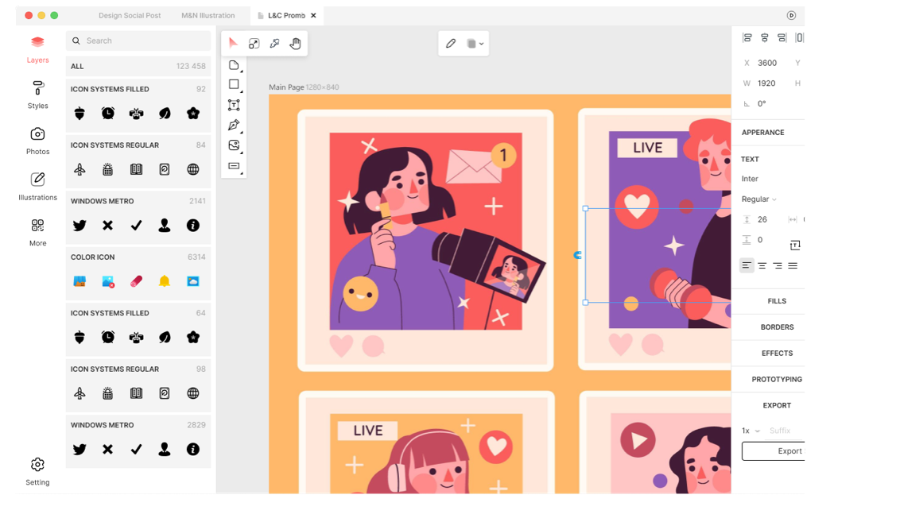900x518 pixels.
Task: Switch to the M&N Illustration tab
Action: (x=208, y=16)
